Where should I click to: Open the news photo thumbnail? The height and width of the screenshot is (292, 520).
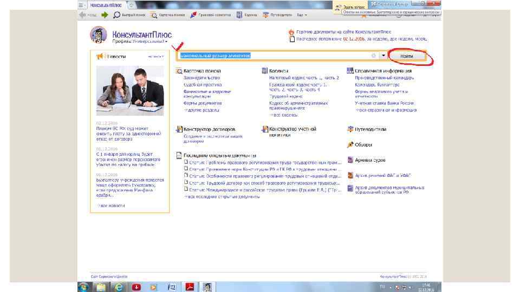click(130, 90)
